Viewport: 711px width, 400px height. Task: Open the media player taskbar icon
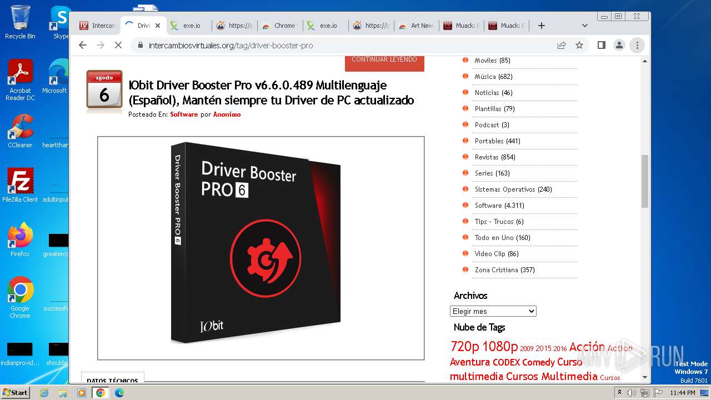tap(82, 393)
